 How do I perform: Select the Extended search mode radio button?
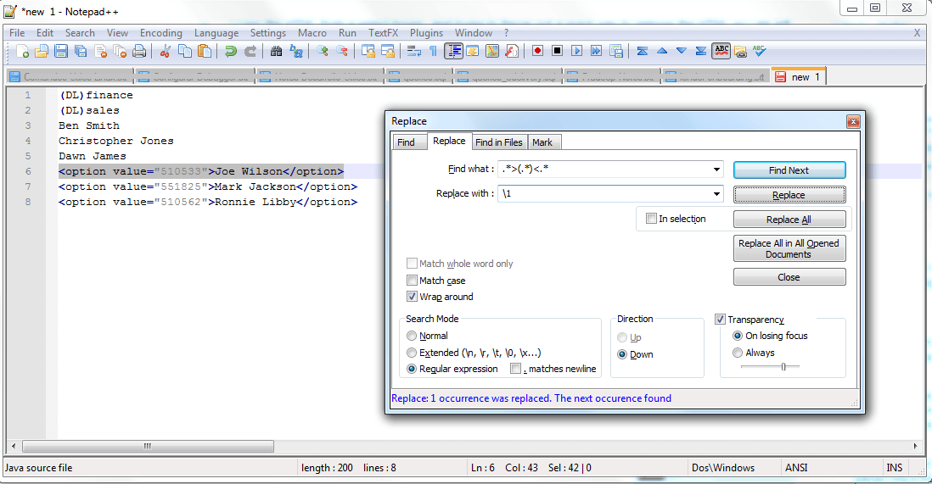413,353
